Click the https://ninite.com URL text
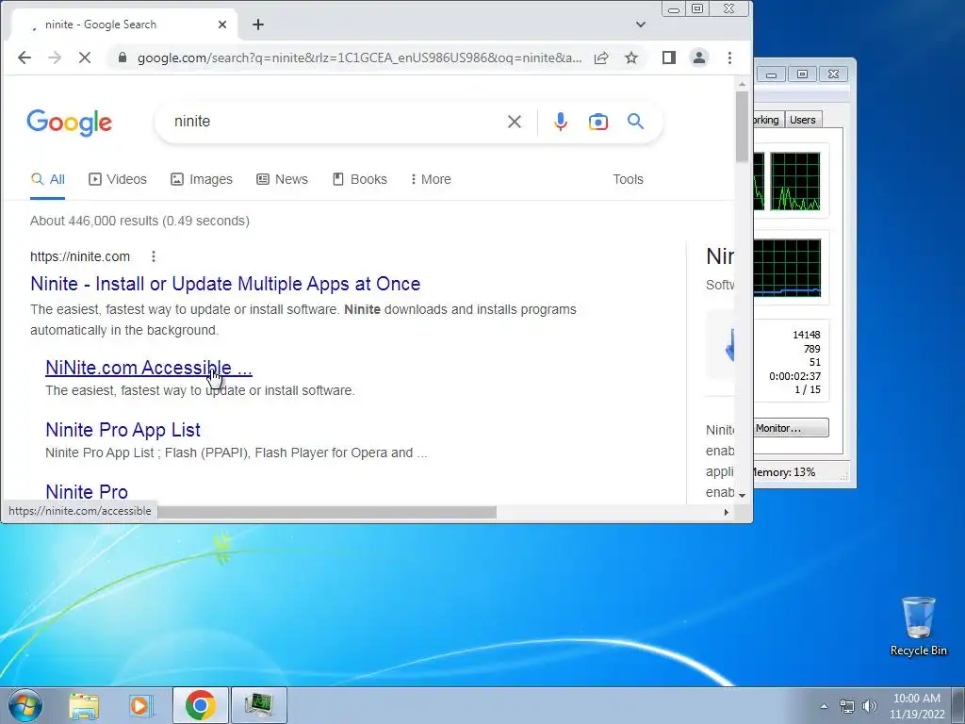 (x=80, y=256)
